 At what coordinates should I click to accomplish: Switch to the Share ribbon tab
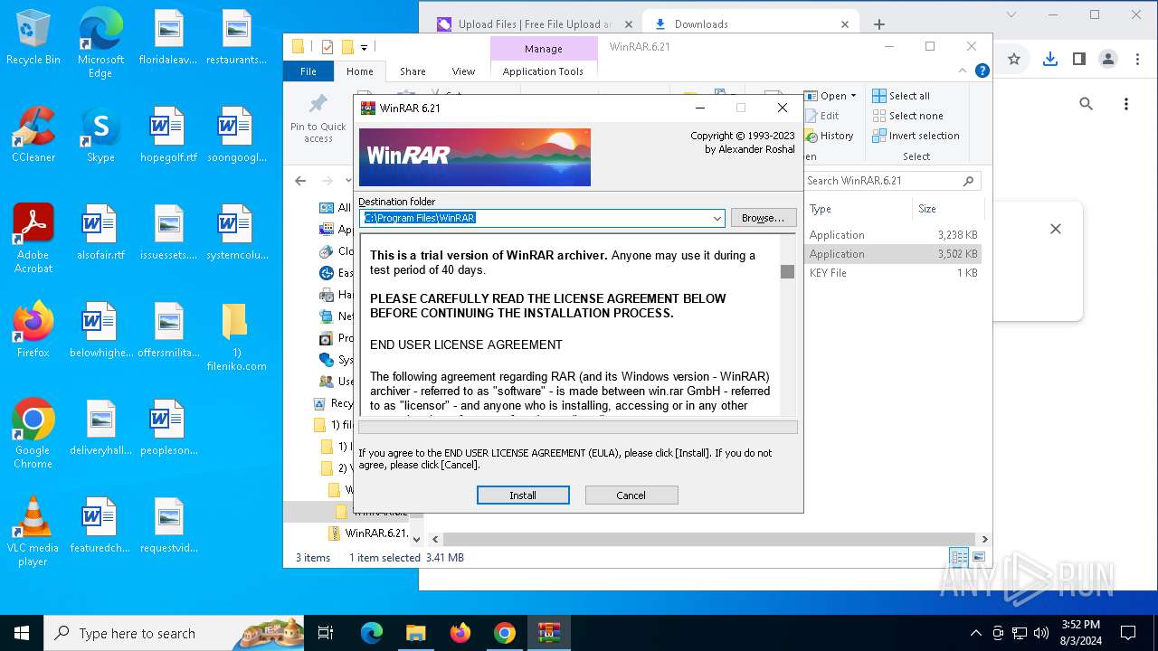pos(413,71)
